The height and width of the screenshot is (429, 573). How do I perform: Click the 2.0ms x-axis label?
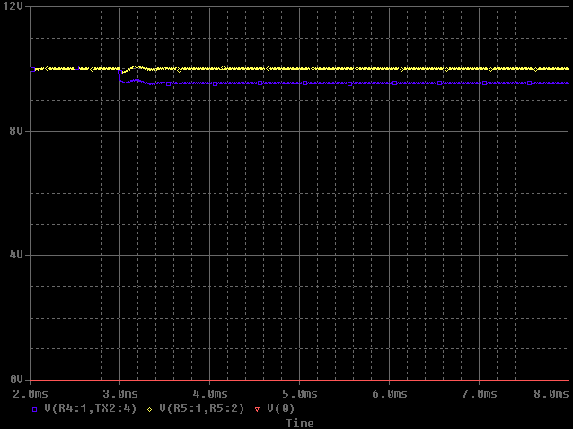(30, 394)
